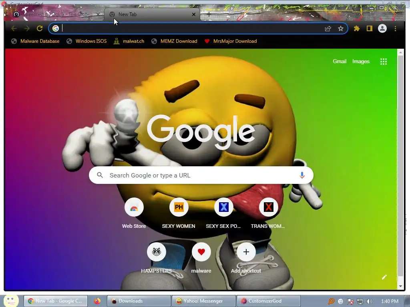Open the red X shortcut tile
The height and width of the screenshot is (307, 410).
tap(268, 207)
